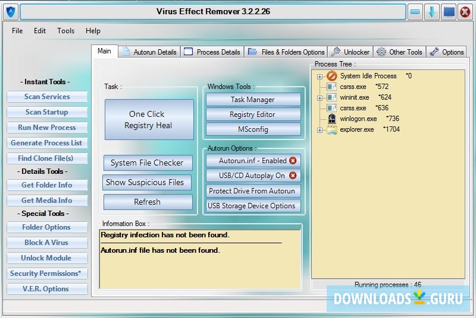Switch to the Options tab

point(446,52)
